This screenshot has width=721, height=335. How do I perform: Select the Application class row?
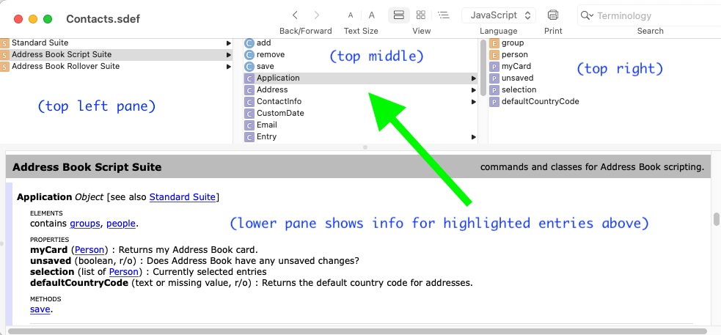(x=361, y=78)
